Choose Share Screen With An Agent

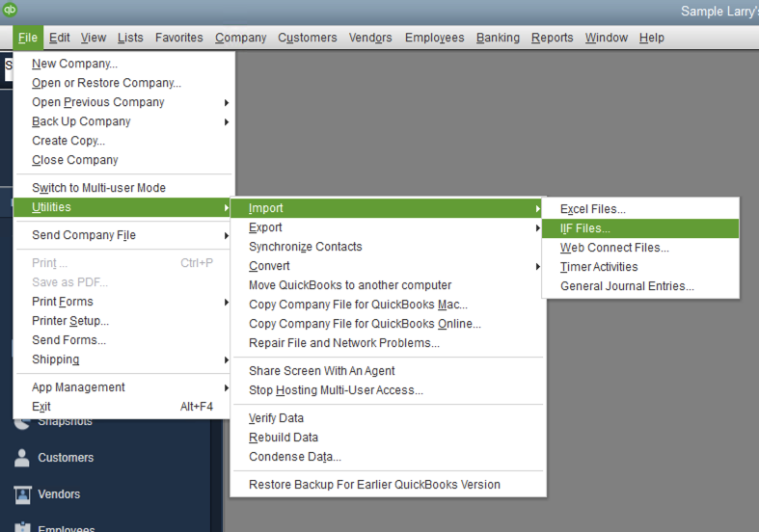tap(389, 371)
